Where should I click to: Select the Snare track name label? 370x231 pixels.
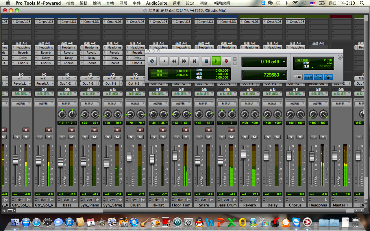click(204, 205)
